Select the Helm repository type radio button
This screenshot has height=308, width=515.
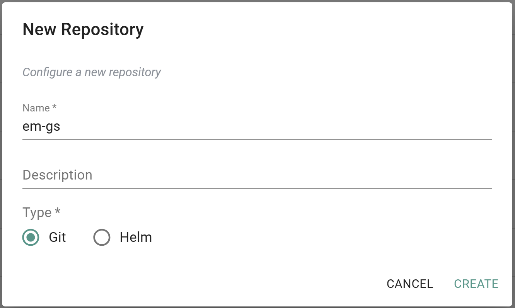point(102,237)
